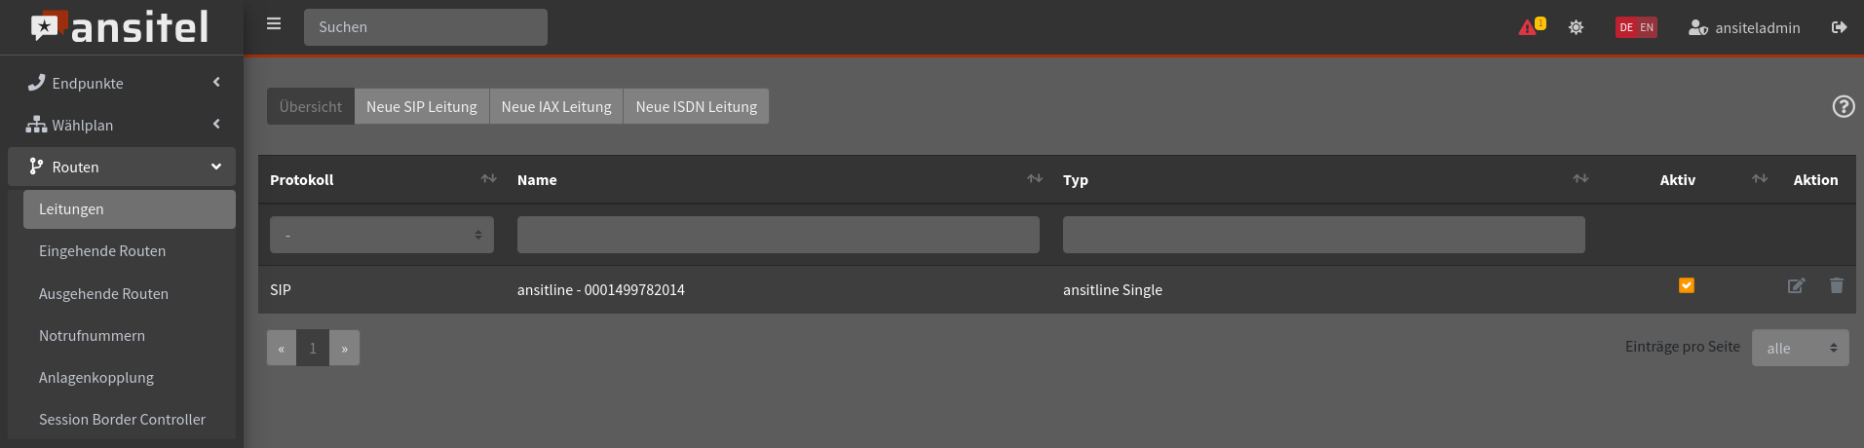
Task: Sort the table by Name column
Action: click(1034, 179)
